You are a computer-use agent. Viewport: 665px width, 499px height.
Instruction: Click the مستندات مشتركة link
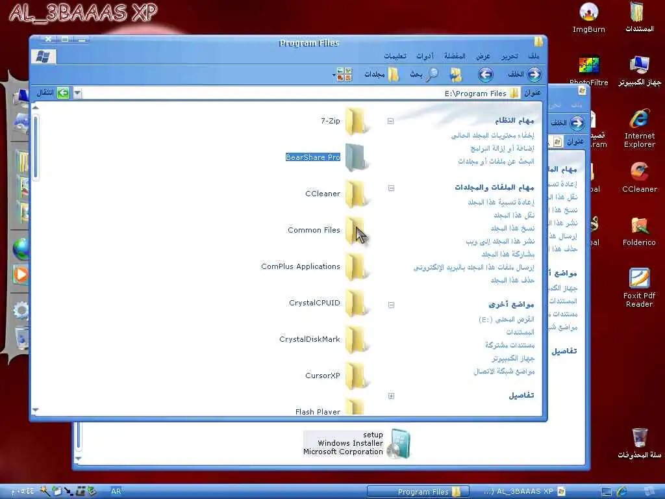tap(510, 346)
